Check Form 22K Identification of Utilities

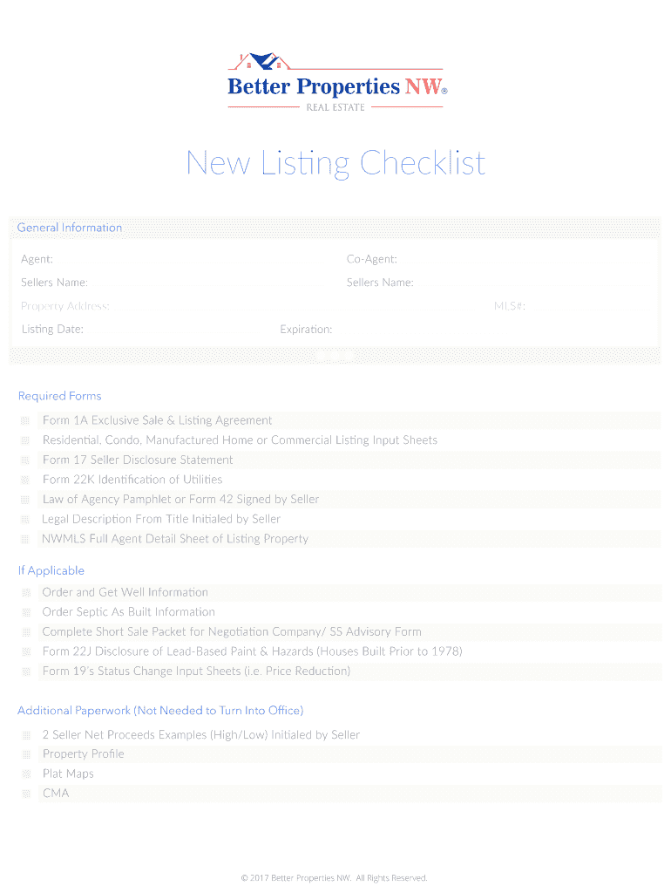pyautogui.click(x=26, y=481)
